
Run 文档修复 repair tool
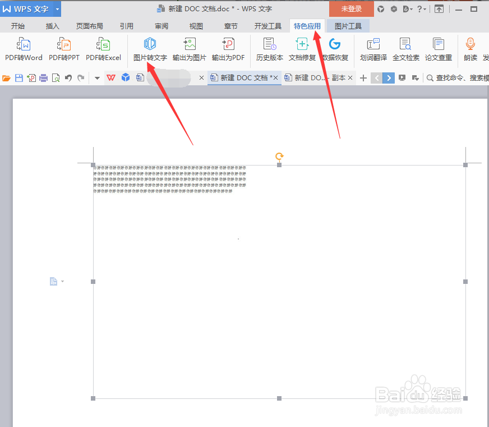[302, 49]
